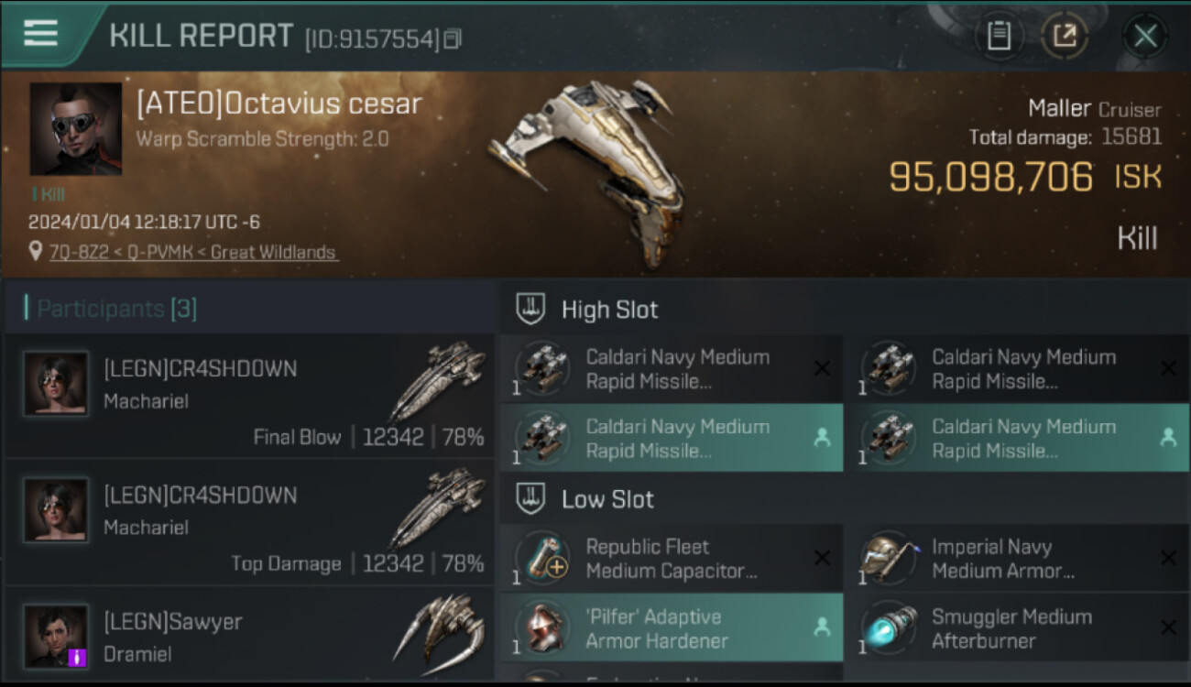1191x687 pixels.
Task: Click the High Slot section icon
Action: click(530, 310)
